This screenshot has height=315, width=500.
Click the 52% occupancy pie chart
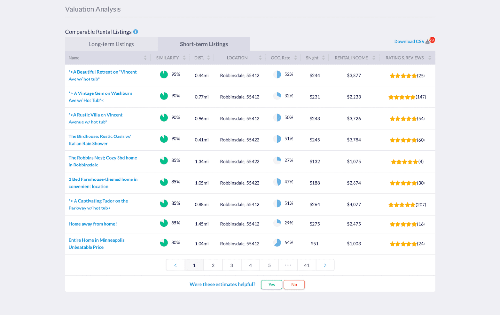pos(277,74)
